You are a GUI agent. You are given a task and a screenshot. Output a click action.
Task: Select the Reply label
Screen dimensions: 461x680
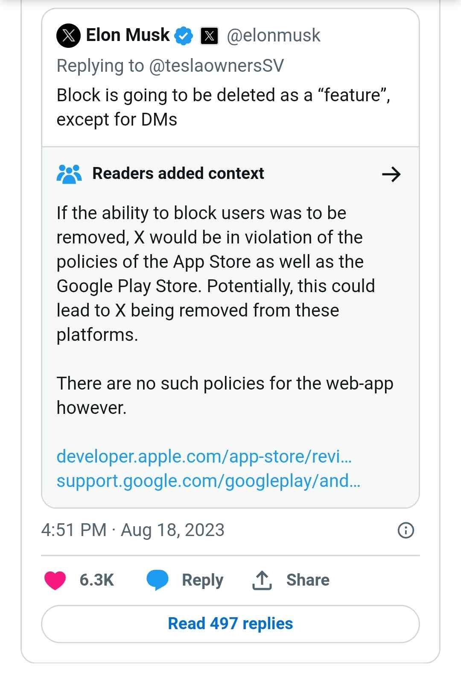coord(202,580)
